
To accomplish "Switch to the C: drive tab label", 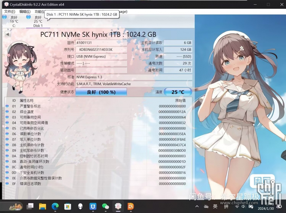I will click(14, 26).
